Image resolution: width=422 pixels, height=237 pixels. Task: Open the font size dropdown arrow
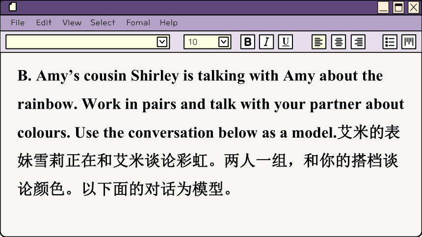pos(224,42)
